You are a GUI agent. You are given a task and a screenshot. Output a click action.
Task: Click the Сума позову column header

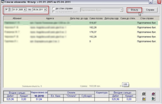coord(96,18)
